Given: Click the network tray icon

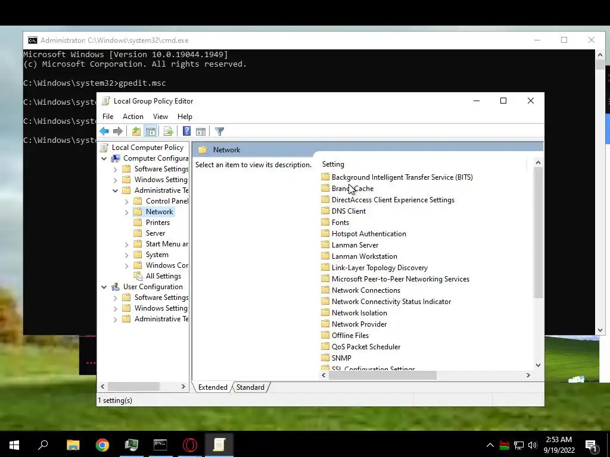Looking at the screenshot, I should pos(519,445).
